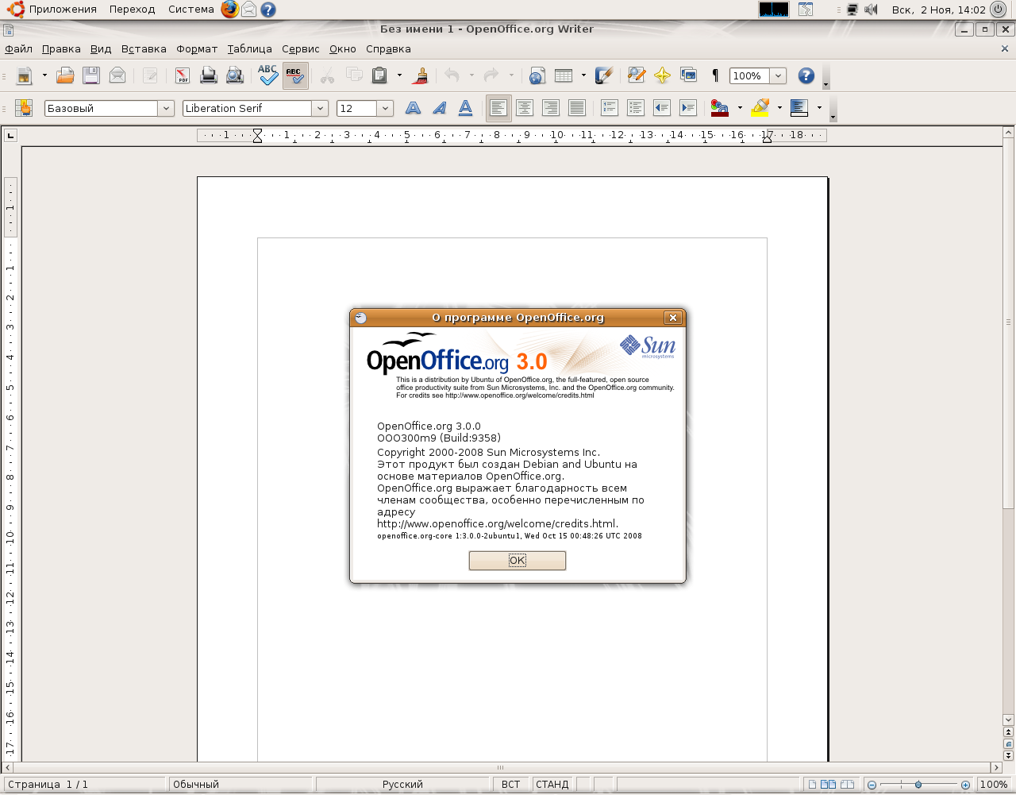Save the document using the floppy icon
The image size is (1016, 795).
91,75
